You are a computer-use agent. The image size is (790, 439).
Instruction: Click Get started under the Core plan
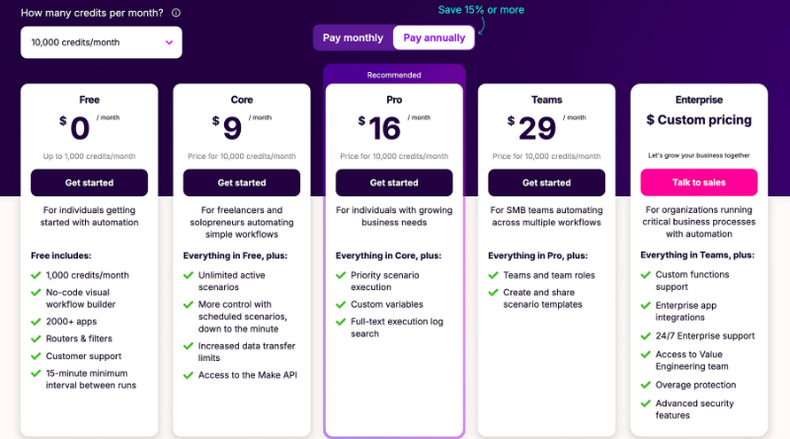242,183
